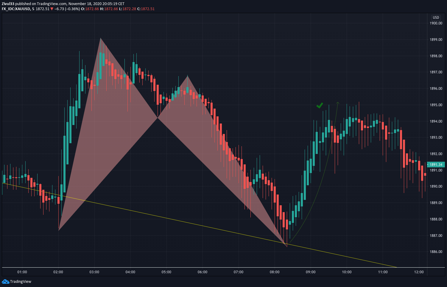447x287 pixels.
Task: Click the 1889.00 price axis label
Action: click(x=436, y=203)
